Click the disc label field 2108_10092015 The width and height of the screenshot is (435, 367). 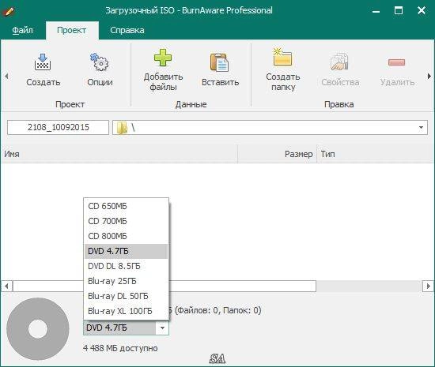58,127
